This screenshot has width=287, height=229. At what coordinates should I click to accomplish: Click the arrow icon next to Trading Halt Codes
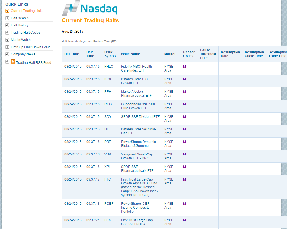point(7,33)
